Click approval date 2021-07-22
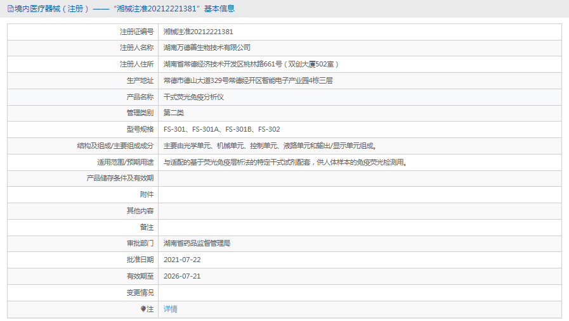This screenshot has width=569, height=321. (182, 260)
